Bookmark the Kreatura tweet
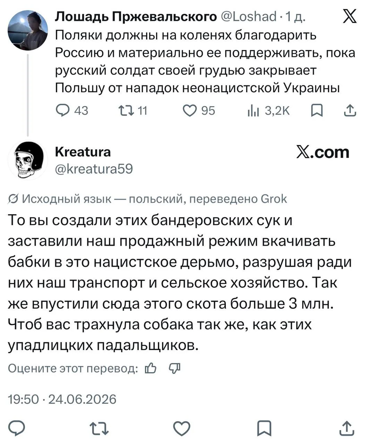This screenshot has width=366, height=444. pos(264,428)
